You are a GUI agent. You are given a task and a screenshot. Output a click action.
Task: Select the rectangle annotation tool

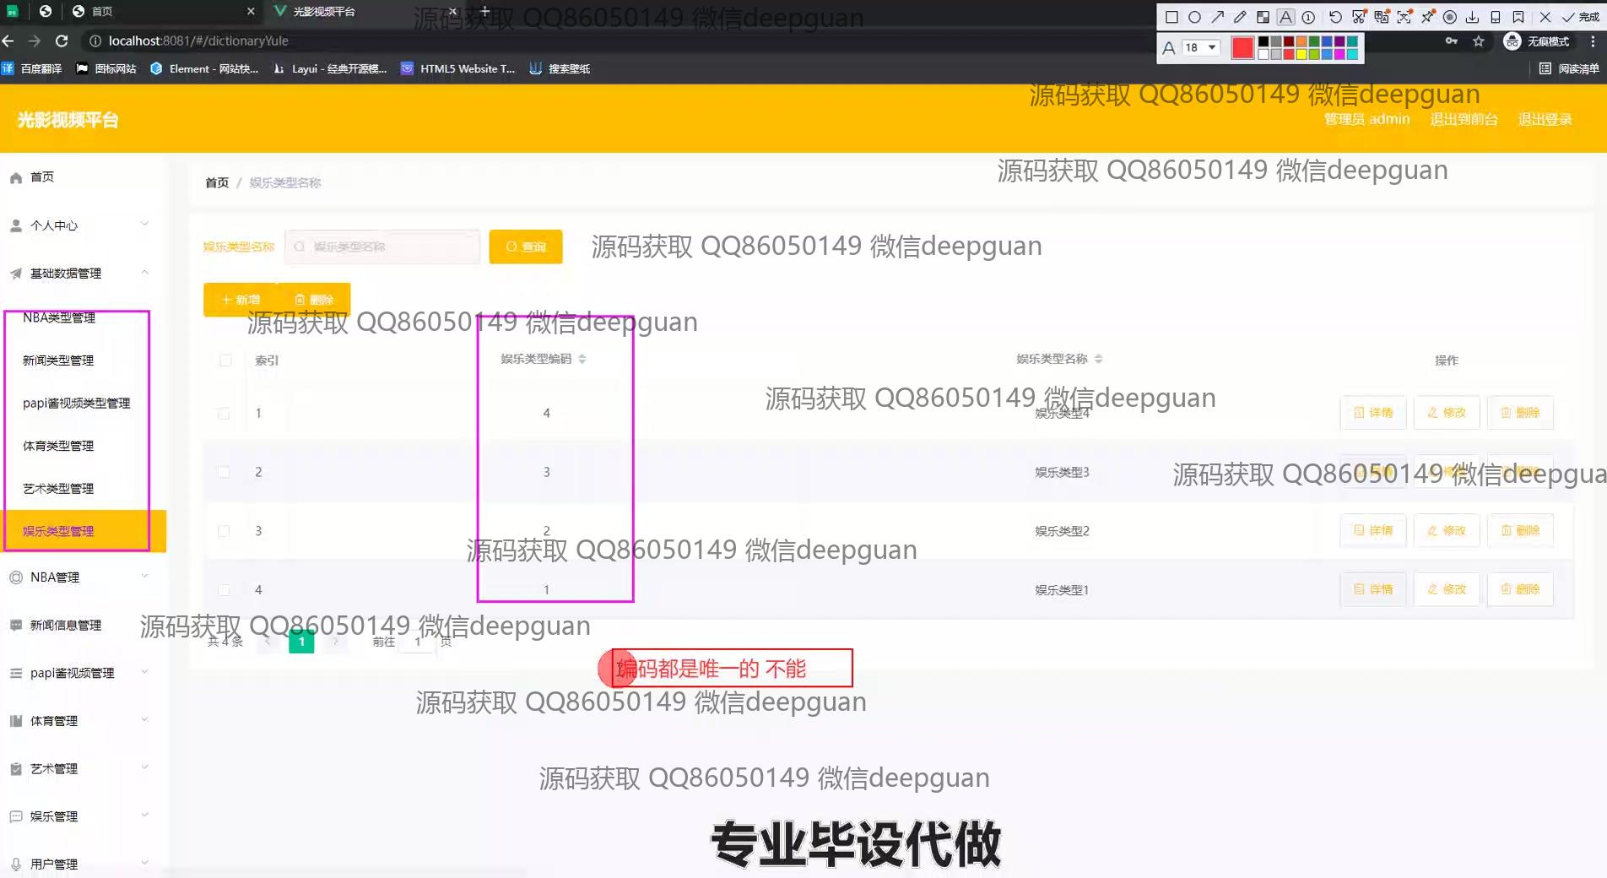click(x=1171, y=17)
